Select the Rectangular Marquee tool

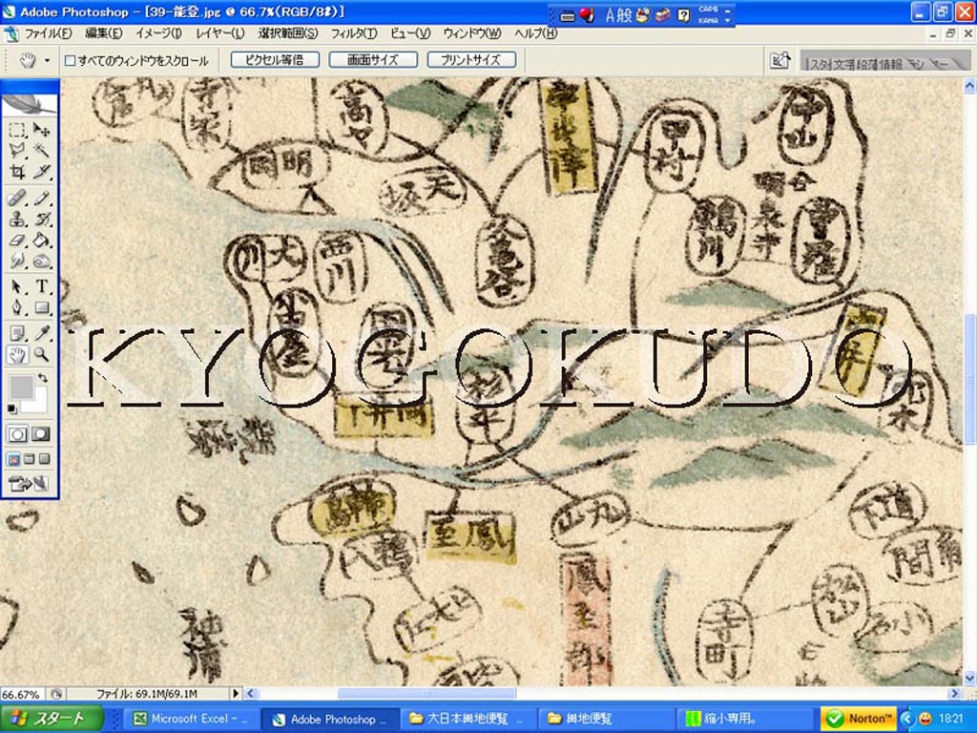point(17,130)
